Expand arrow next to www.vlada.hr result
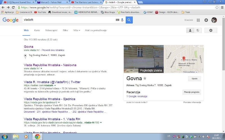225x140 pixels. click(x=41, y=68)
